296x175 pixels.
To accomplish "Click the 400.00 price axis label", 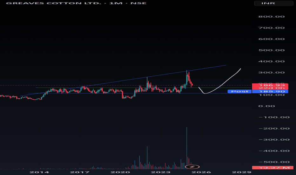I will [272, 61].
